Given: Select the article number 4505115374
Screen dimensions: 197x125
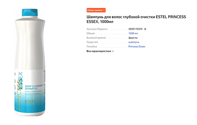Looking at the screenshot, I should click(x=135, y=29).
